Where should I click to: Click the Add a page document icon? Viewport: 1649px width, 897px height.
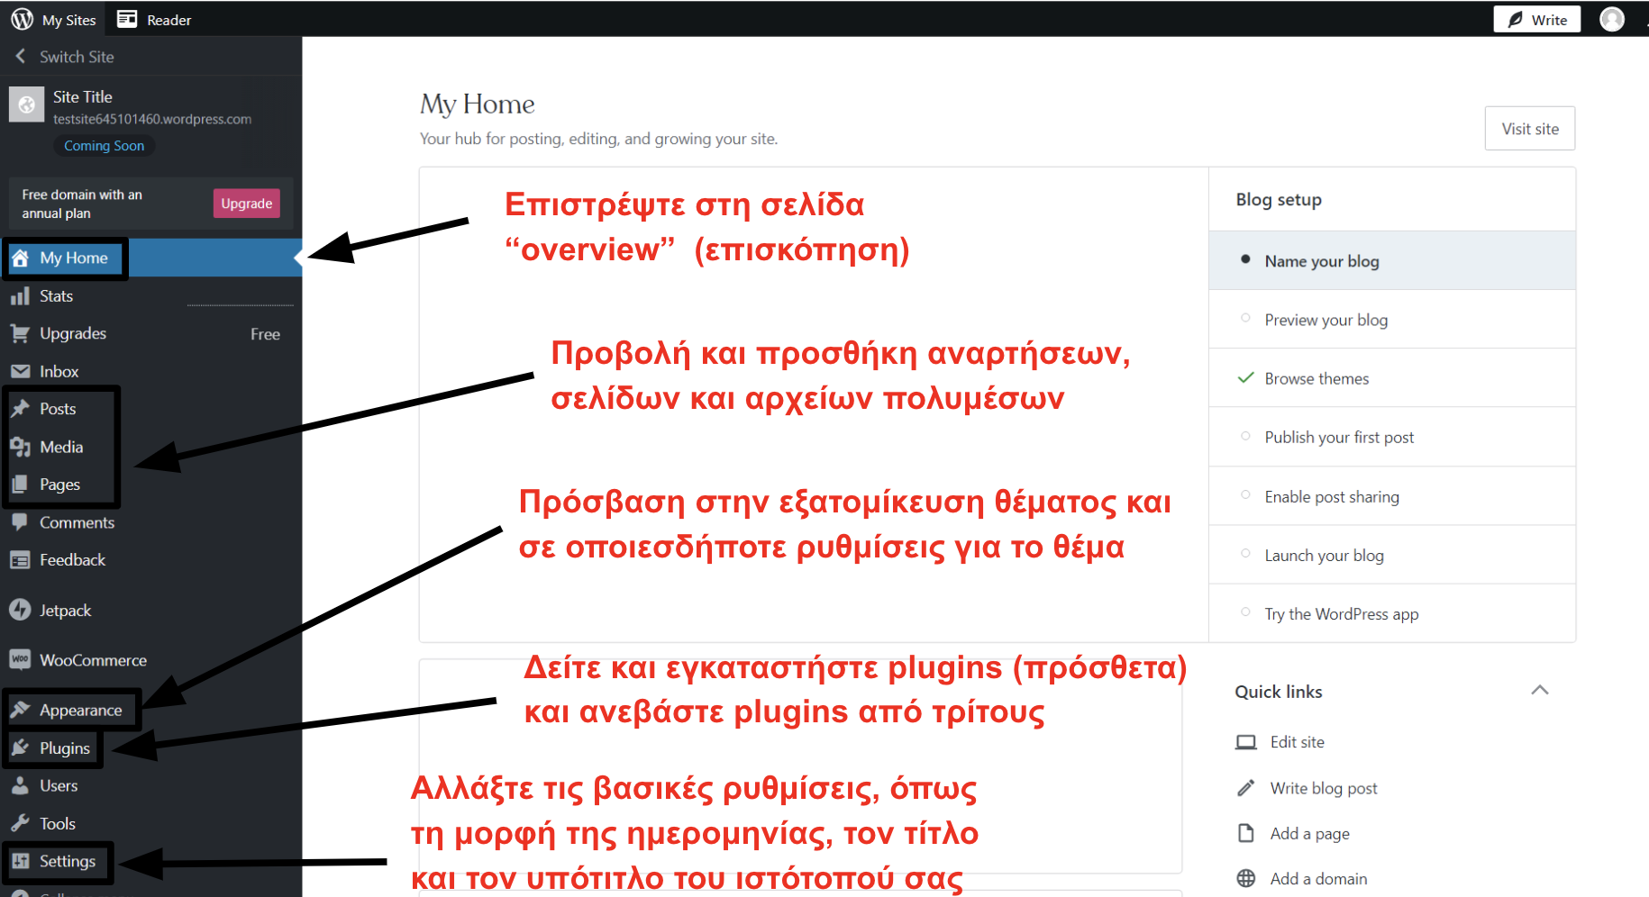pos(1246,833)
